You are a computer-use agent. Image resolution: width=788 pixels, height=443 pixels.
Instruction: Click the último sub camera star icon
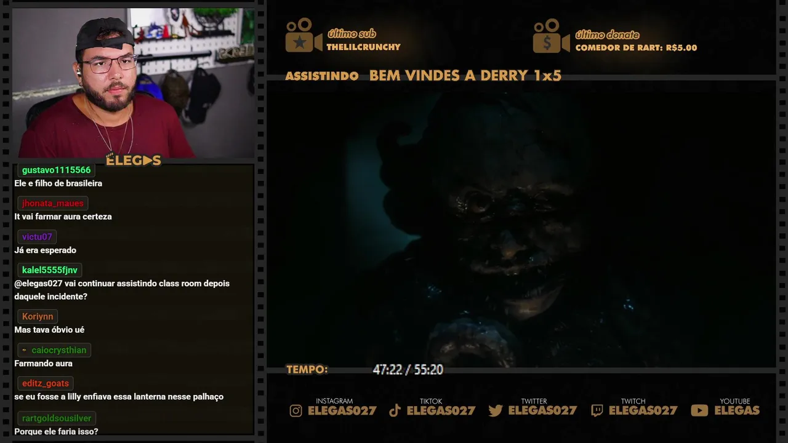304,36
